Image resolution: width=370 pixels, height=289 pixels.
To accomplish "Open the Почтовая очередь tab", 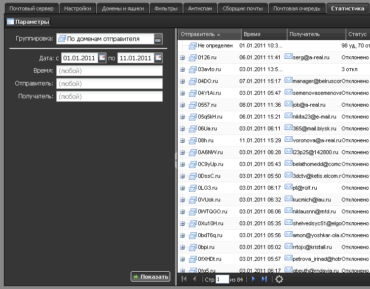I will click(x=297, y=8).
